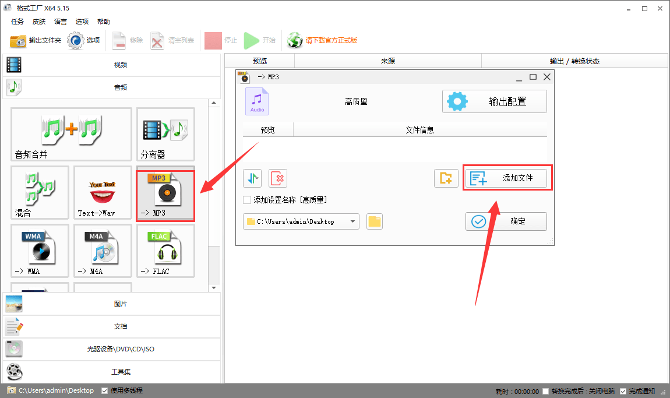Open the 分离器 splitter tool
Screen dimensions: 670x398
165,134
